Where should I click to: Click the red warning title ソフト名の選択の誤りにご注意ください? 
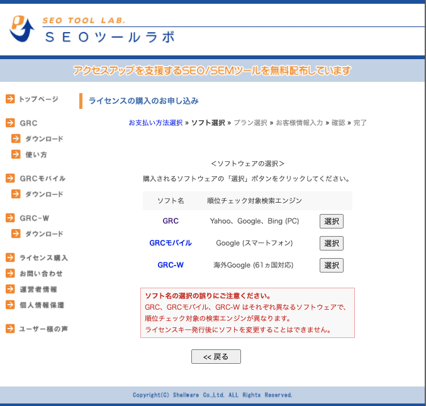coord(208,296)
